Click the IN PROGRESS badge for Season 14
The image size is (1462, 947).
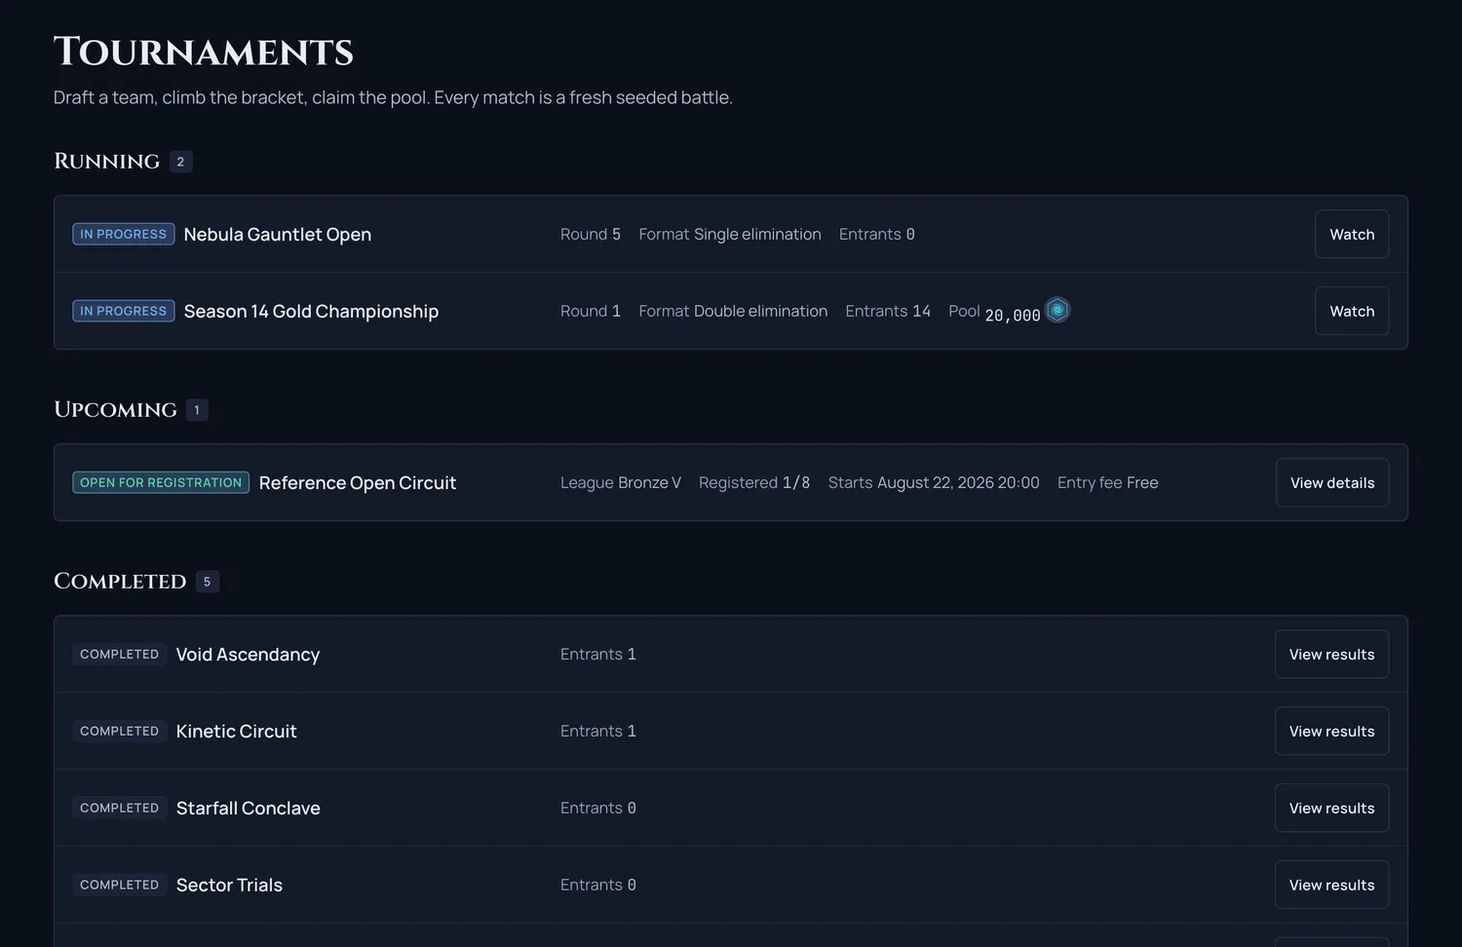point(124,311)
